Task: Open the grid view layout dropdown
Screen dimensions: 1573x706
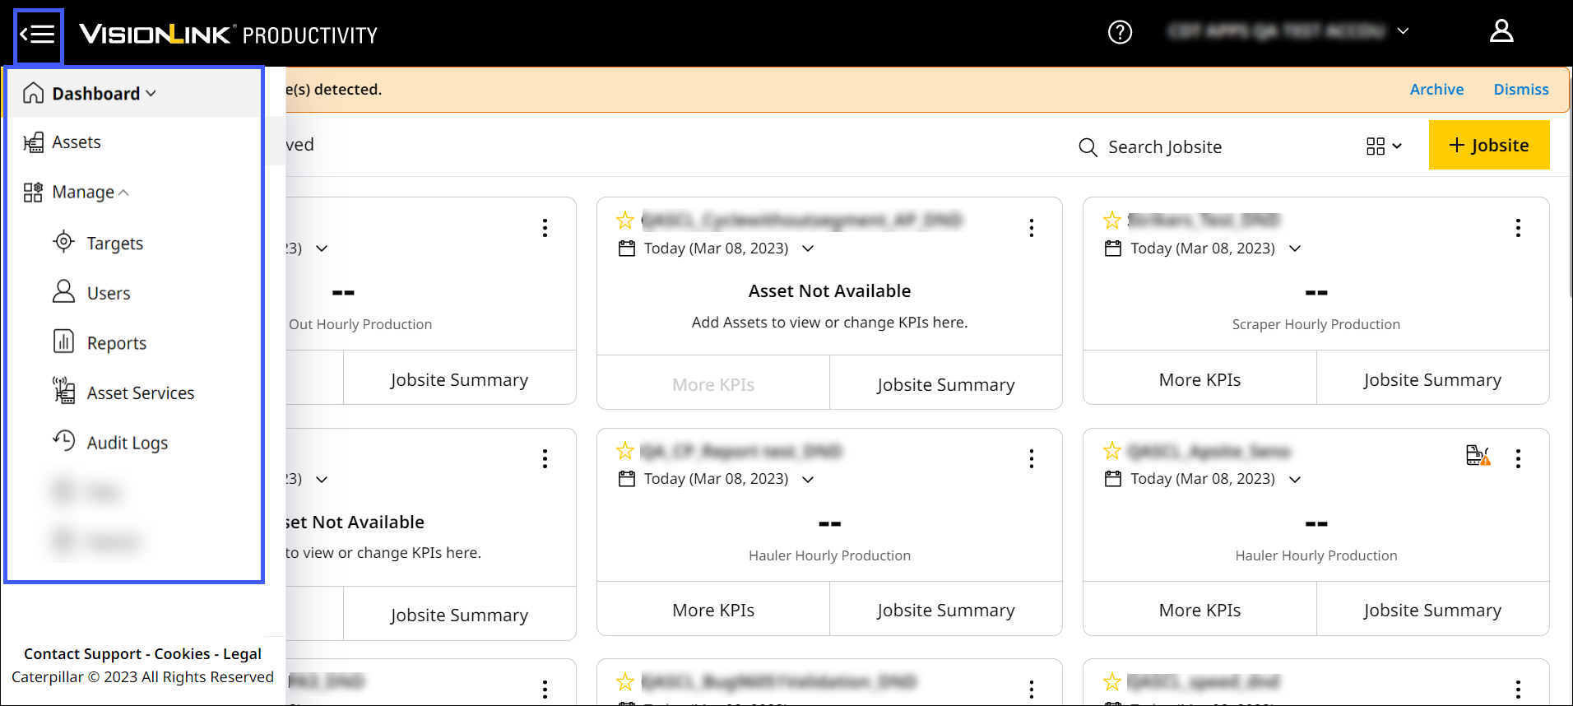Action: 1384,146
